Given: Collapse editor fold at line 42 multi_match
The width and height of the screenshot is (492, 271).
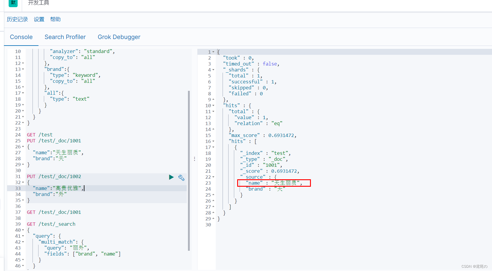Looking at the screenshot, I should click(23, 242).
